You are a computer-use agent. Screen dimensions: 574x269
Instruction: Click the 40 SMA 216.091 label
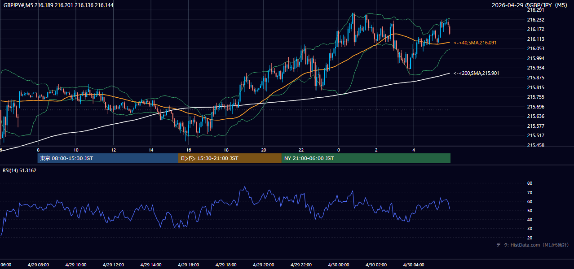coord(476,43)
